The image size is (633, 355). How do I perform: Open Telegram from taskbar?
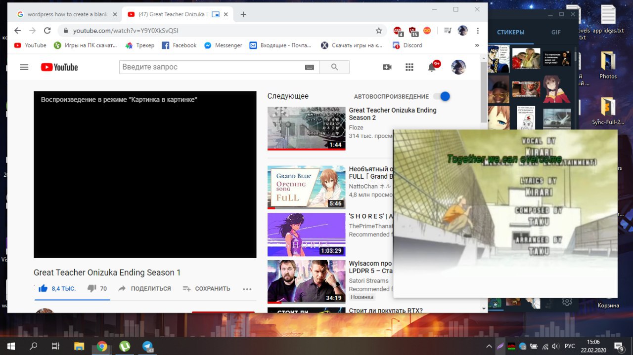coord(148,346)
